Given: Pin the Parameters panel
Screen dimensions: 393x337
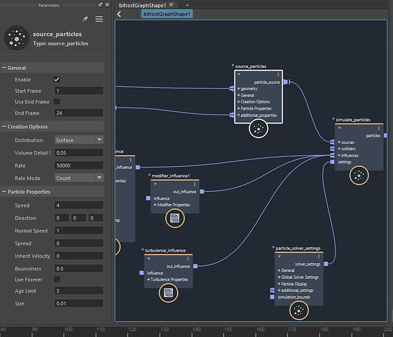Looking at the screenshot, I should point(85,19).
